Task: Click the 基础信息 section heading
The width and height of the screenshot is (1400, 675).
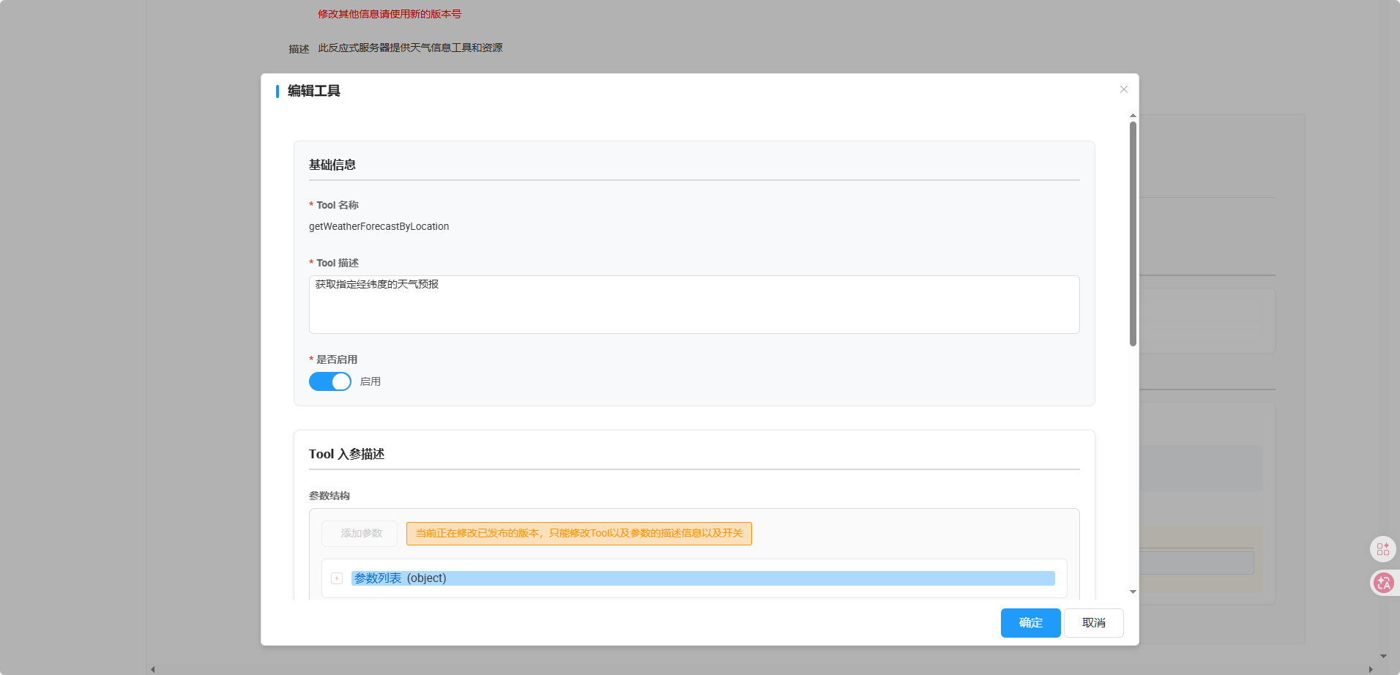Action: coord(332,165)
